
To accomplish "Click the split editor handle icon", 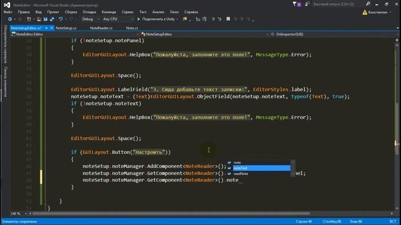I will tap(397, 40).
